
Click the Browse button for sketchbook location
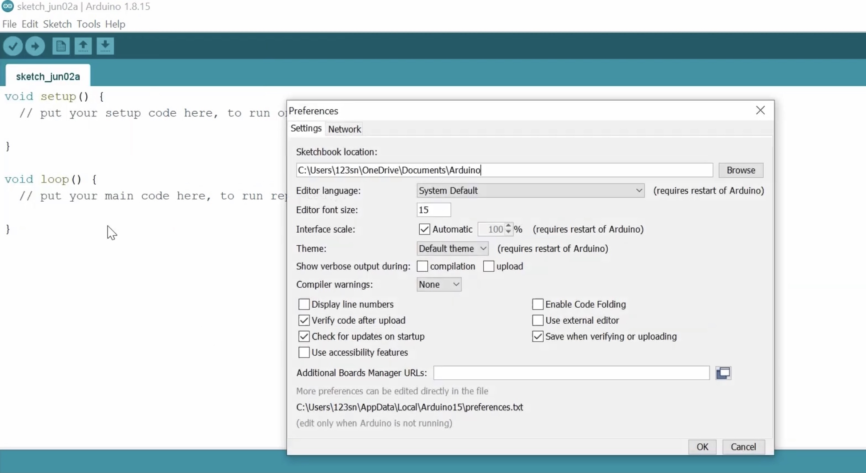741,171
